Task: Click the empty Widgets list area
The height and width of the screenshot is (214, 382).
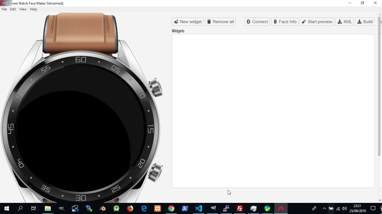Action: [273, 111]
